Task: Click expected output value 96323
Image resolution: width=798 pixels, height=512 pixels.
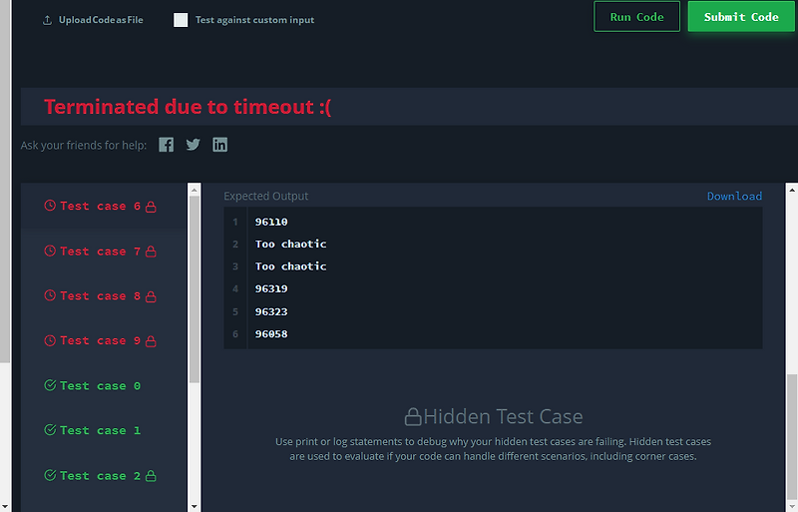Action: click(x=271, y=311)
